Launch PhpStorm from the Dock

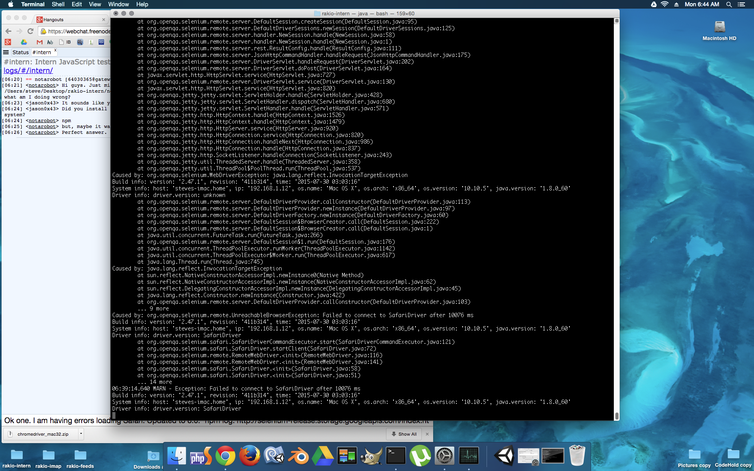pos(201,456)
